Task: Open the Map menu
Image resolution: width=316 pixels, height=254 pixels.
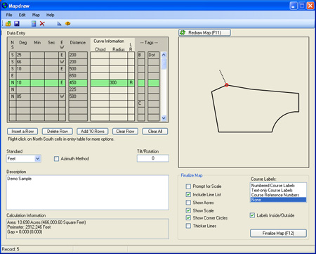Action: pos(36,15)
